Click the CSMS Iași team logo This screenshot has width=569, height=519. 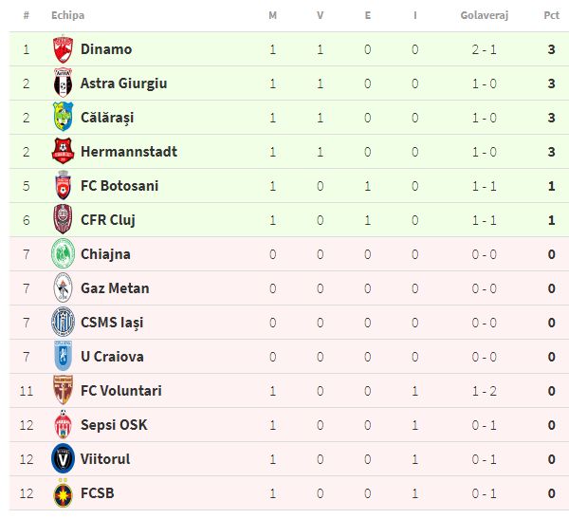coord(63,323)
